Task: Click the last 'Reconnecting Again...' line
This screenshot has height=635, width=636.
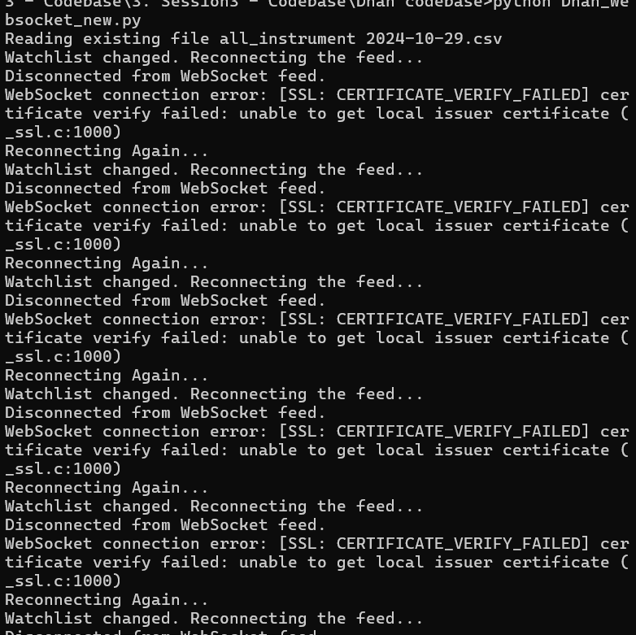Action: point(107,600)
